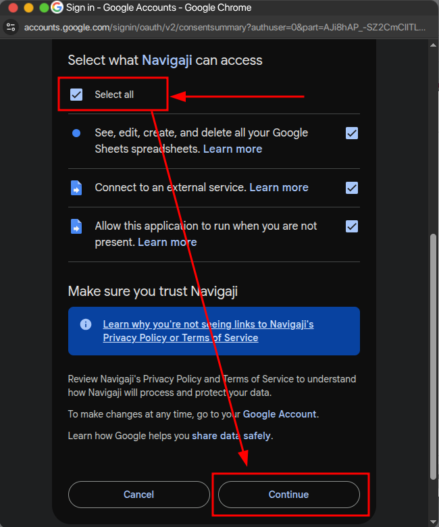The height and width of the screenshot is (527, 439).
Task: Open site information icon in address bar
Action: [x=11, y=28]
